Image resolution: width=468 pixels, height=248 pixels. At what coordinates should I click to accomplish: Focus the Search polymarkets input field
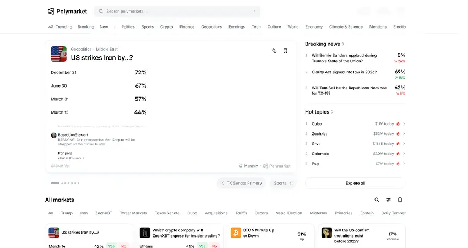pyautogui.click(x=176, y=11)
